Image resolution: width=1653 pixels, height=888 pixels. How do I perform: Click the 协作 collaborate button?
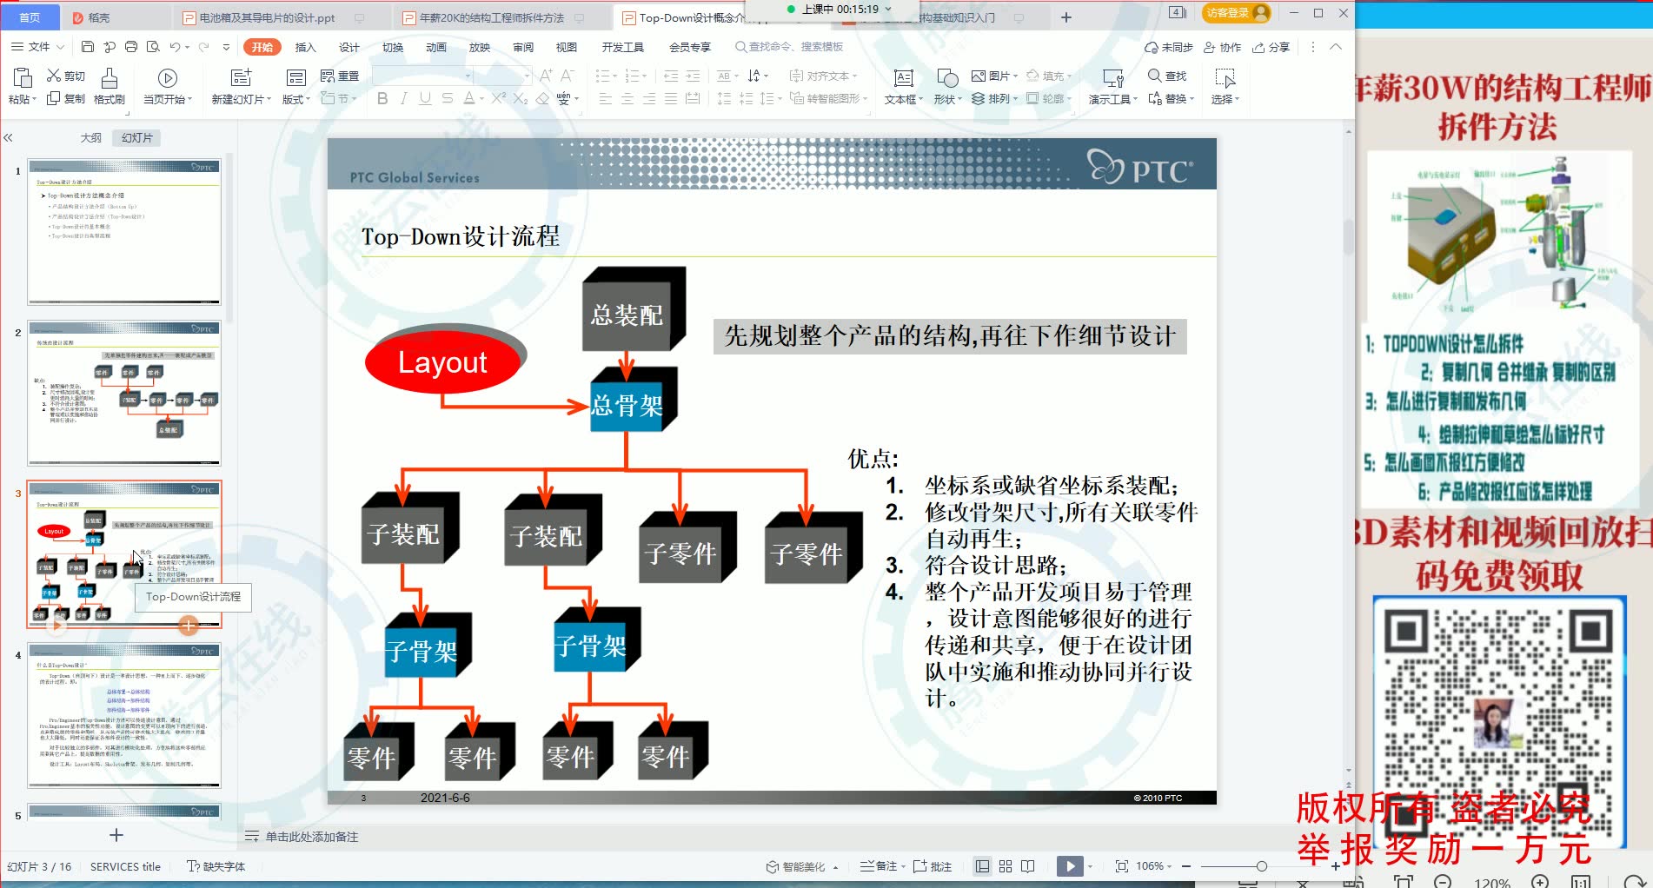(1222, 47)
